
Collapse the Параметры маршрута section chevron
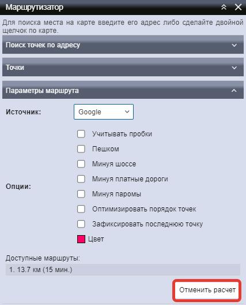coord(234,91)
